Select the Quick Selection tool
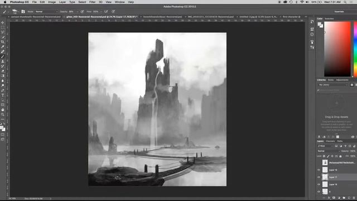The height and width of the screenshot is (201, 357). coord(3,37)
